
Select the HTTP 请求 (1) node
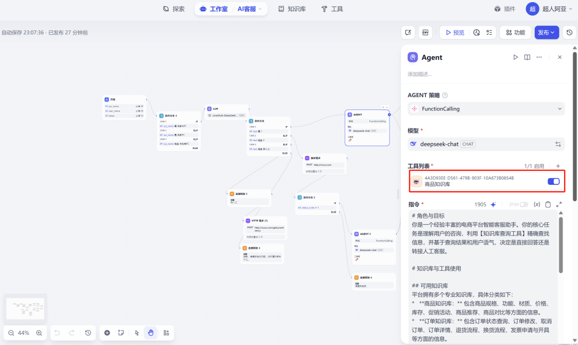click(x=265, y=229)
